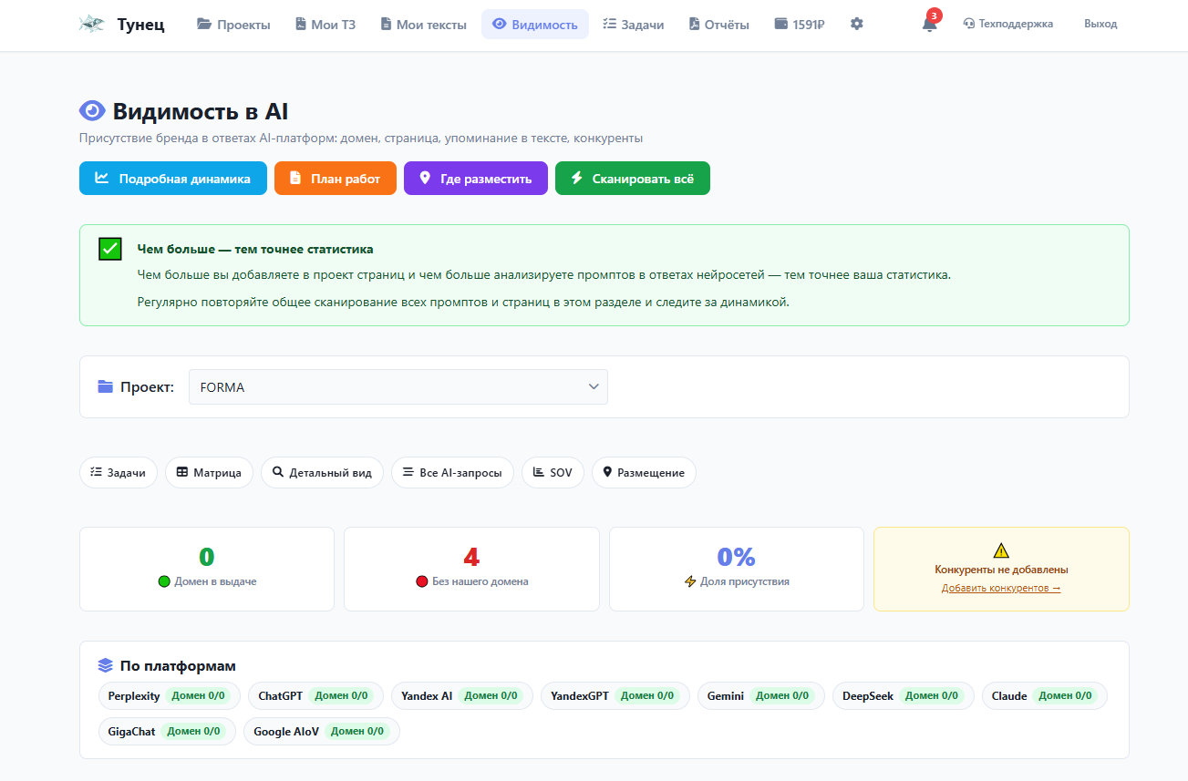The height and width of the screenshot is (781, 1188).
Task: Click the red dot beside Без нашего домена
Action: 421,581
